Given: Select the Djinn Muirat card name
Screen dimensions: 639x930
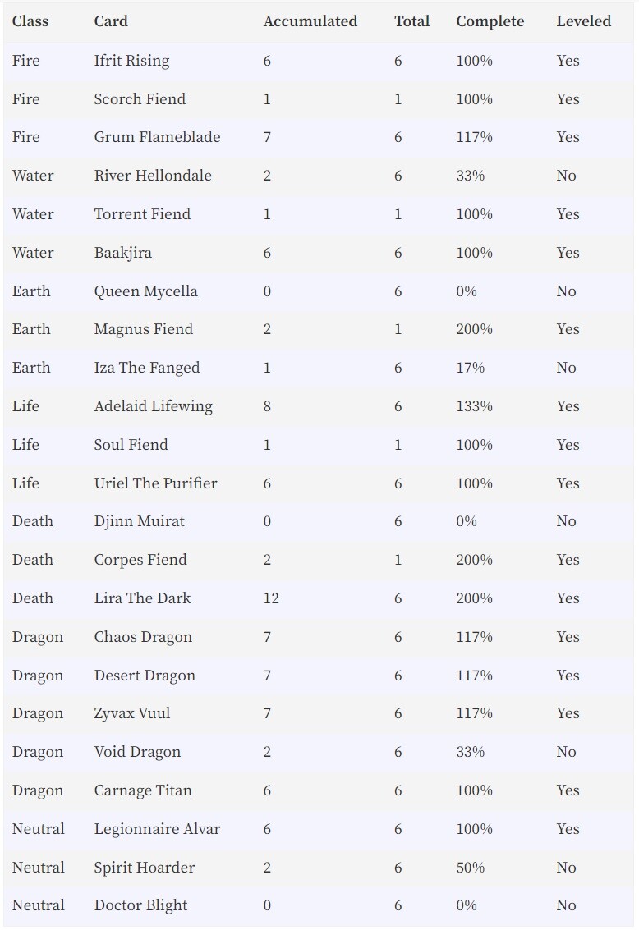Looking at the screenshot, I should pos(139,522).
